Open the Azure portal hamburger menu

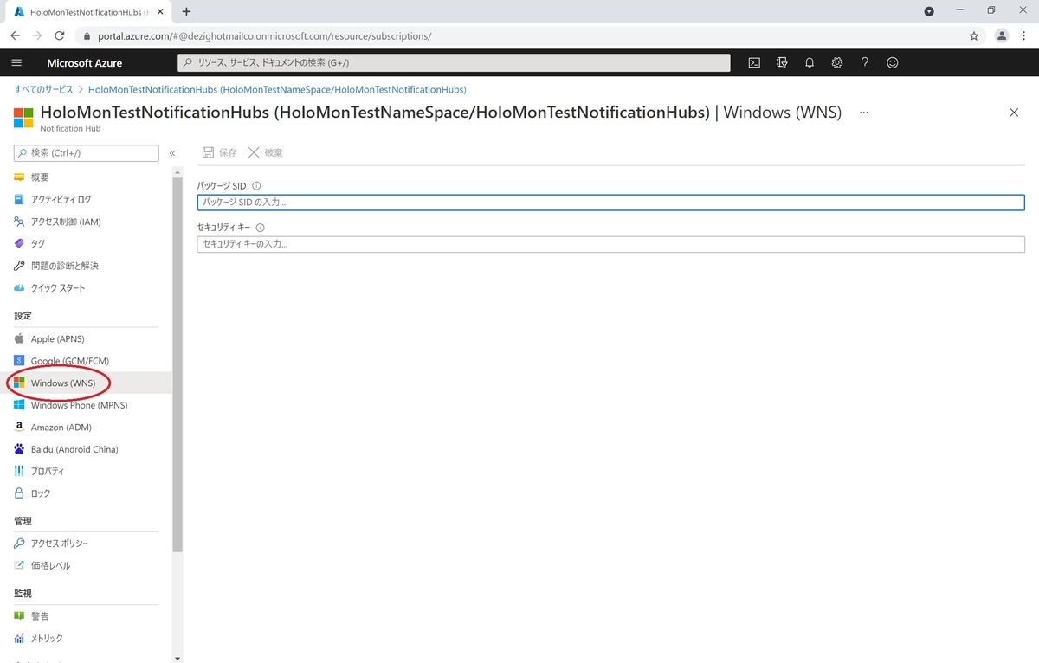point(16,62)
